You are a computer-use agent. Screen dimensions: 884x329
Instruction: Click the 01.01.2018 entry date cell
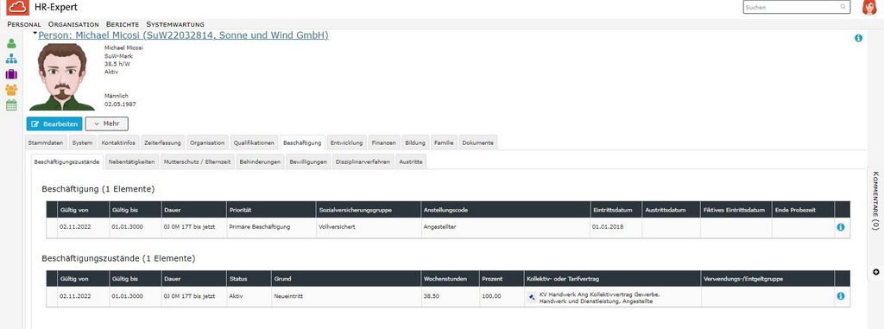[x=616, y=227]
